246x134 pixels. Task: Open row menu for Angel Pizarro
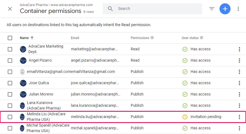point(239,61)
